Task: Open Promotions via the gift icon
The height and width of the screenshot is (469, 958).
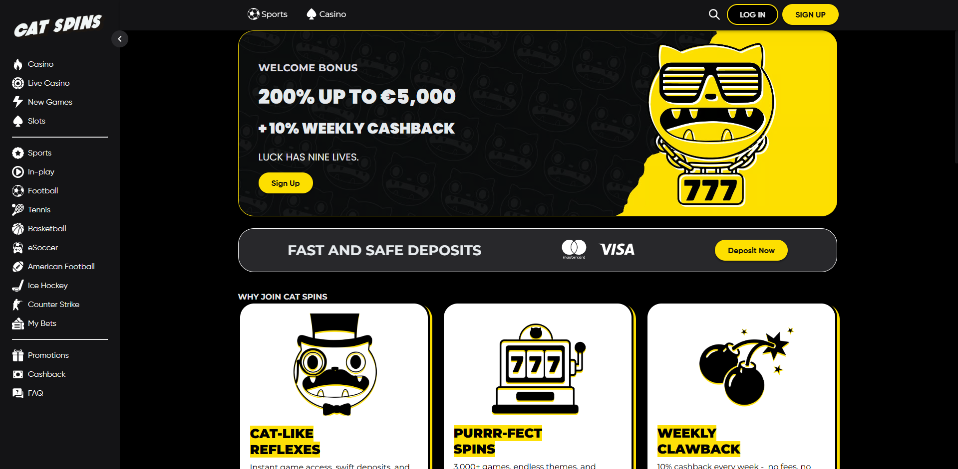Action: click(x=18, y=355)
